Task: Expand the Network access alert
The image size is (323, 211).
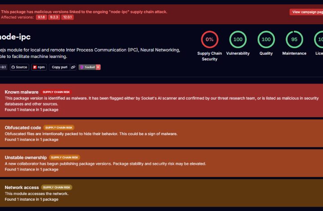Action: (161, 193)
